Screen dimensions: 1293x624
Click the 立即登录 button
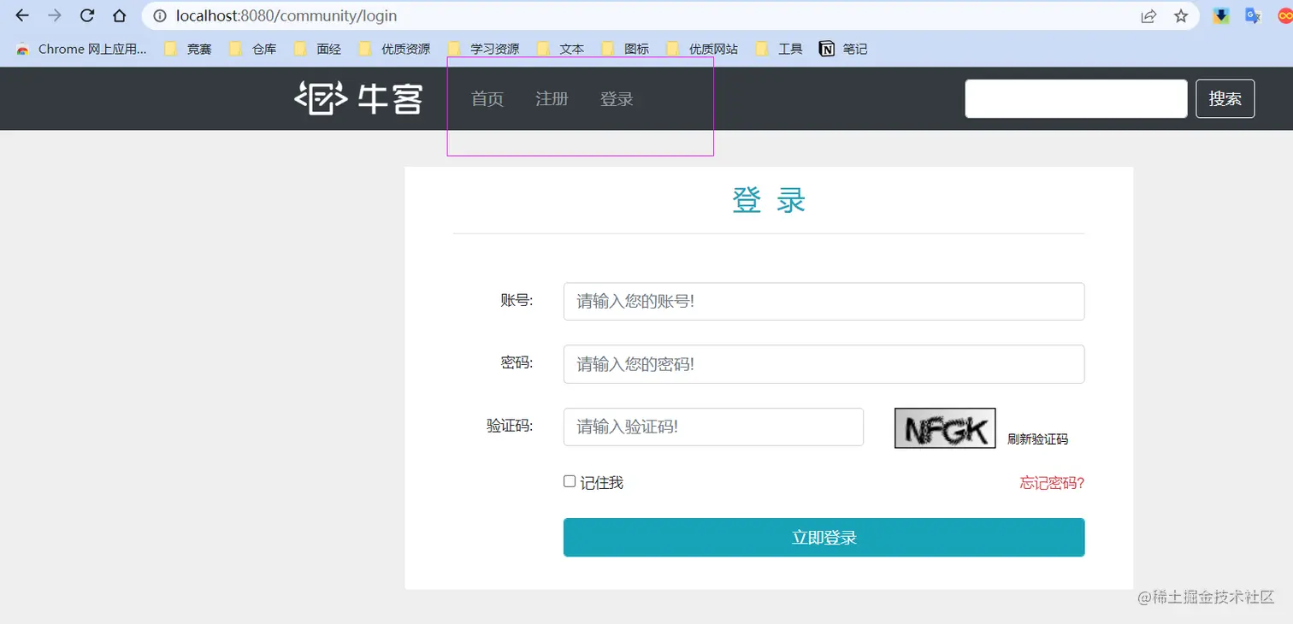(824, 537)
